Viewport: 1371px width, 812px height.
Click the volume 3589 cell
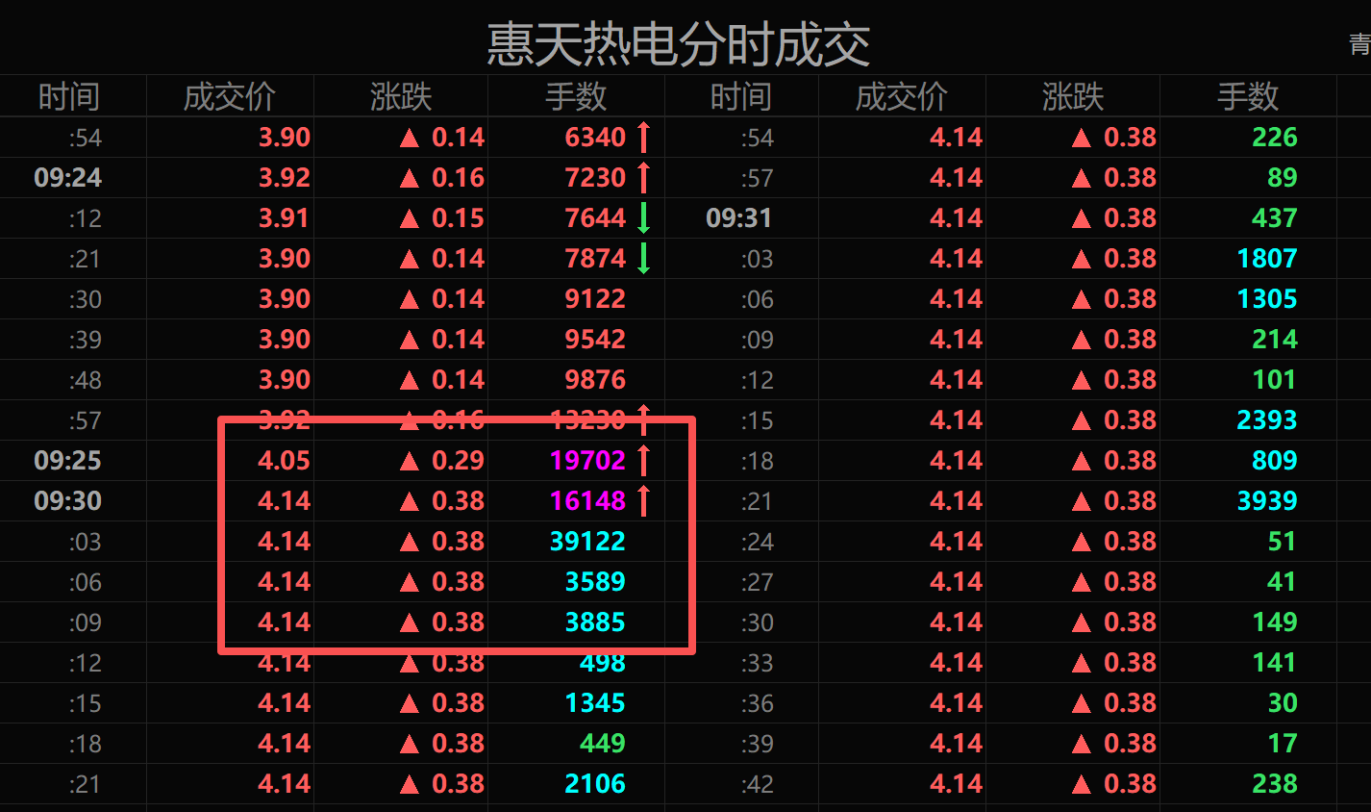click(x=595, y=582)
